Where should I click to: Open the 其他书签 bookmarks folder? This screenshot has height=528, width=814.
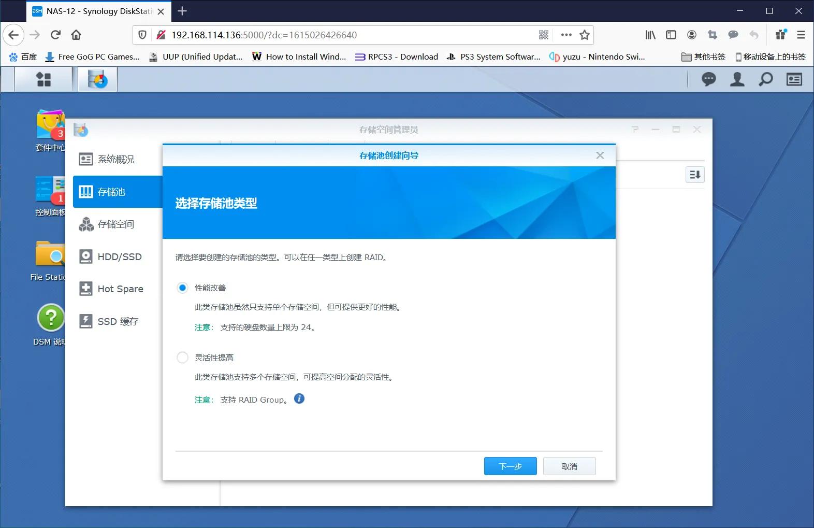point(703,56)
